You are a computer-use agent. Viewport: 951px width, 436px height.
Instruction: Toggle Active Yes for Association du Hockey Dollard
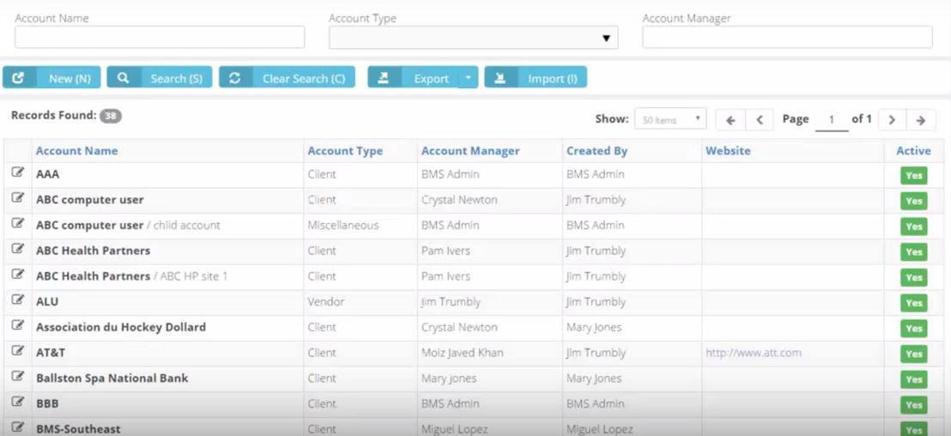(x=913, y=329)
